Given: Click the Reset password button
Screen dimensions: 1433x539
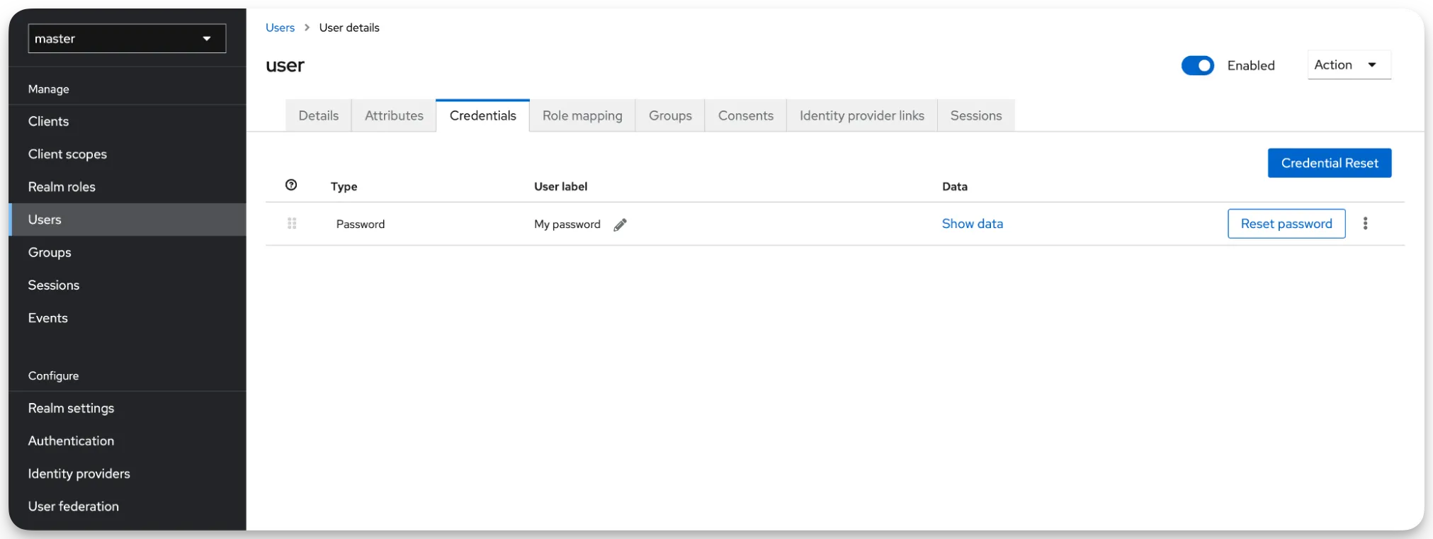Looking at the screenshot, I should 1286,224.
